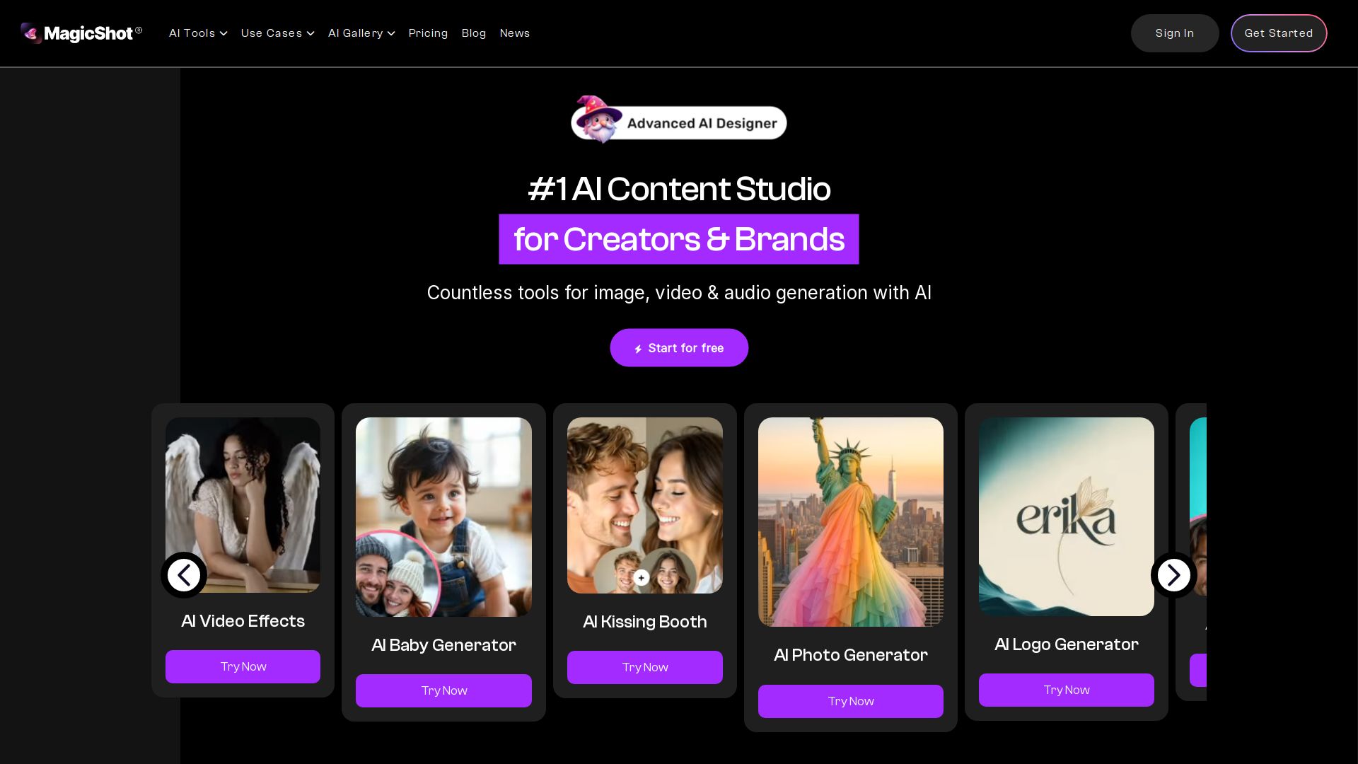
Task: Open the Pricing page
Action: [428, 33]
